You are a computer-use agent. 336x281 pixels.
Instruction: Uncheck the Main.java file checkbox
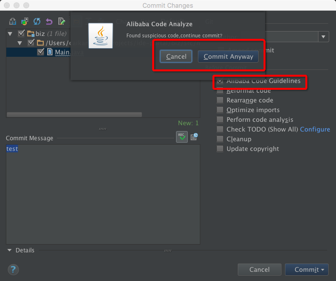[41, 52]
